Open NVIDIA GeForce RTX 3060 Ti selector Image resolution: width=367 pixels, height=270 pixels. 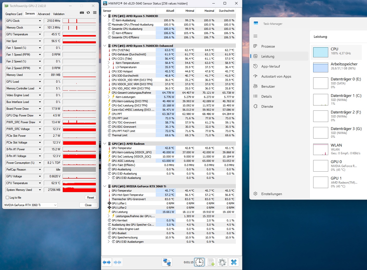[31, 205]
